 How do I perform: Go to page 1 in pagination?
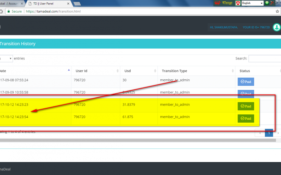[x=269, y=133]
